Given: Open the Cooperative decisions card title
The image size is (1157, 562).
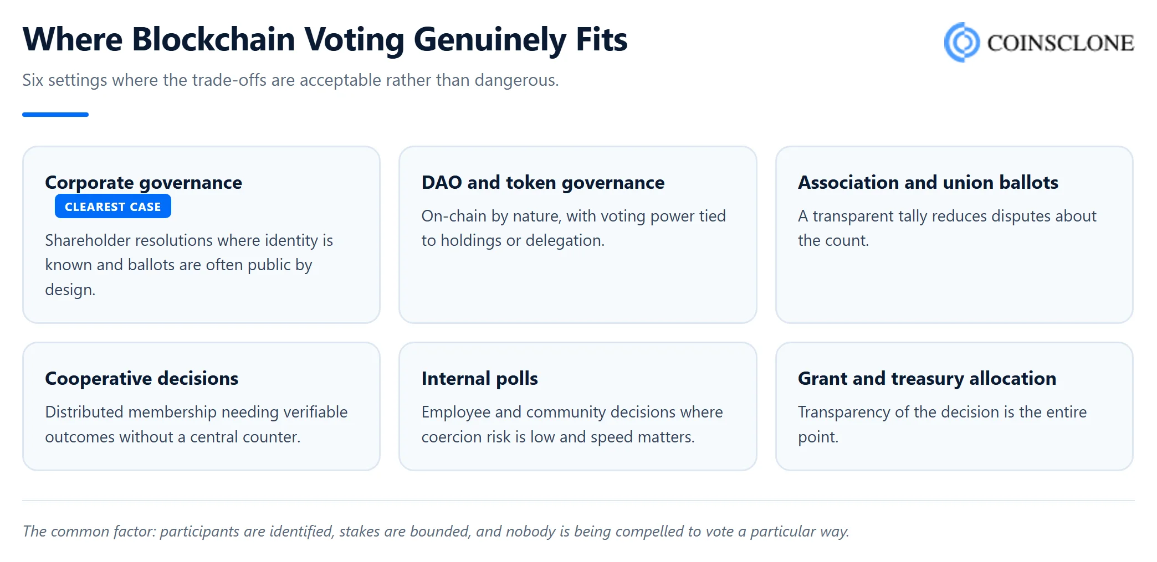Looking at the screenshot, I should click(142, 379).
